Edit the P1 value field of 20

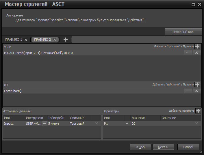[144, 124]
